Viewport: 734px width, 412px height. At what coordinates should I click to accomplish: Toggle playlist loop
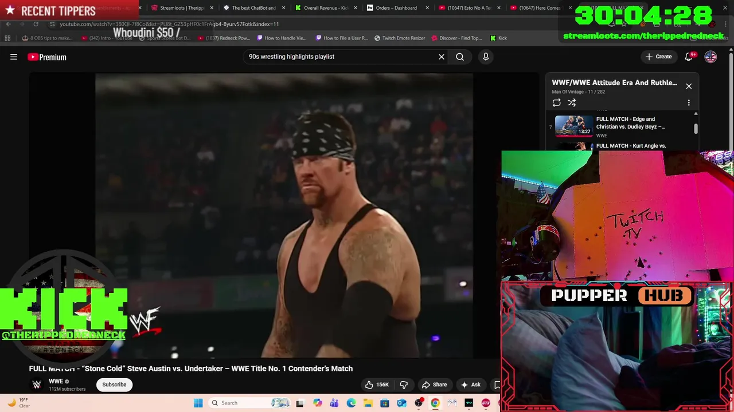click(556, 102)
